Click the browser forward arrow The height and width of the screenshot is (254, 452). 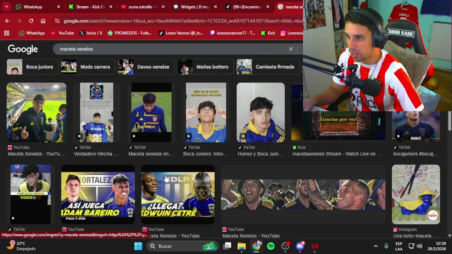19,21
